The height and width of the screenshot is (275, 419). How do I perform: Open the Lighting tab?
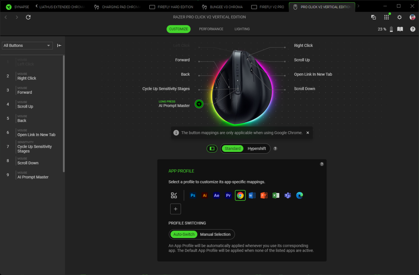tap(242, 29)
